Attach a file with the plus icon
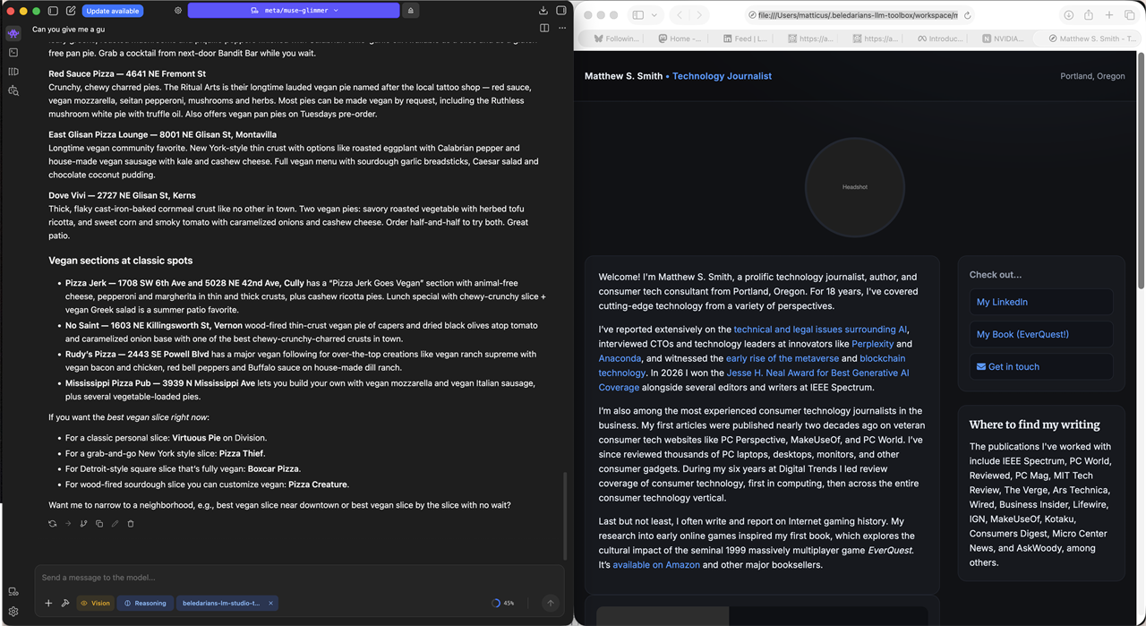 point(48,603)
